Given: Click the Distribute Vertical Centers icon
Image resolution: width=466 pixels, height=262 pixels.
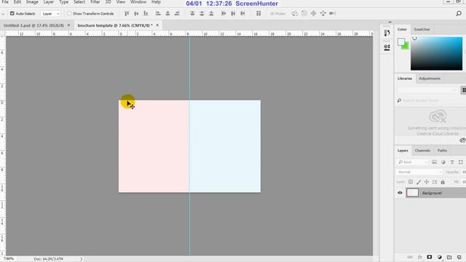Looking at the screenshot, I should 202,13.
